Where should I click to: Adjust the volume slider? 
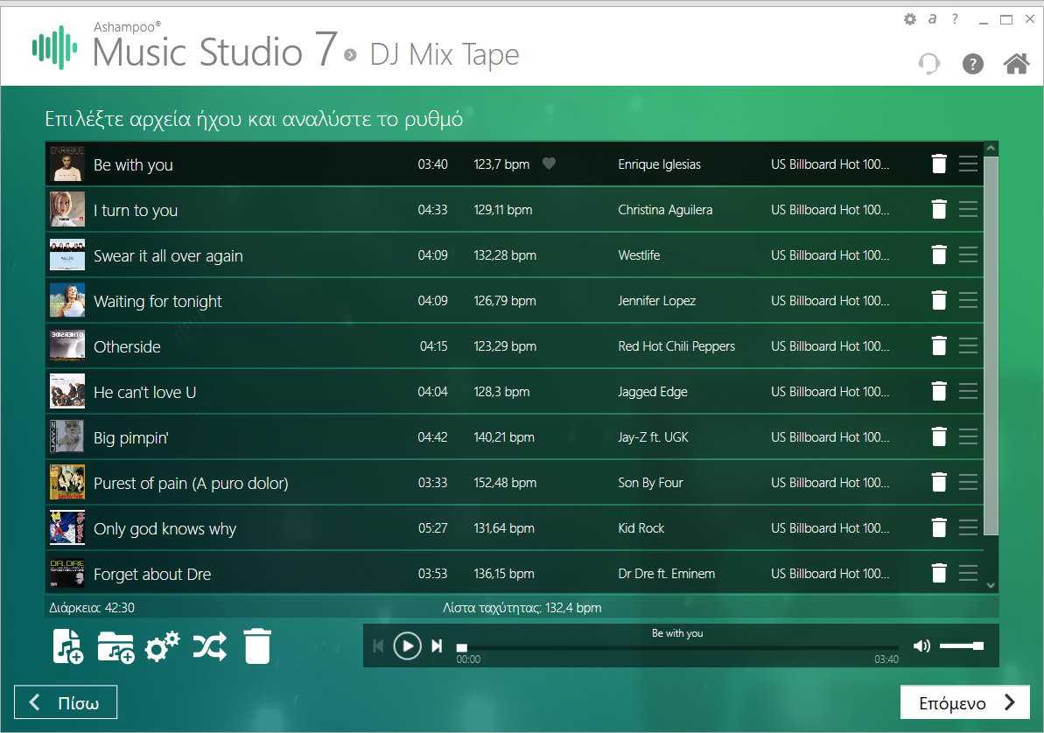pos(962,646)
